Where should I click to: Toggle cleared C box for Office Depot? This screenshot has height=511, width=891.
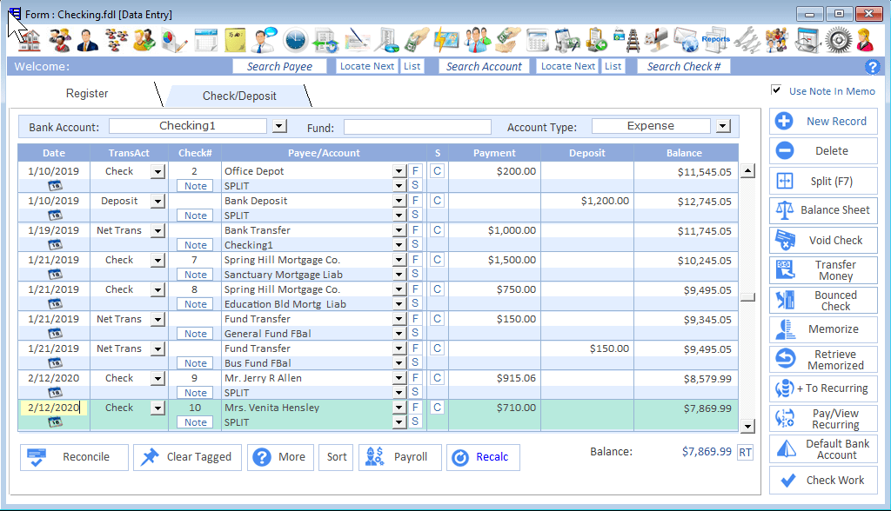pyautogui.click(x=437, y=171)
